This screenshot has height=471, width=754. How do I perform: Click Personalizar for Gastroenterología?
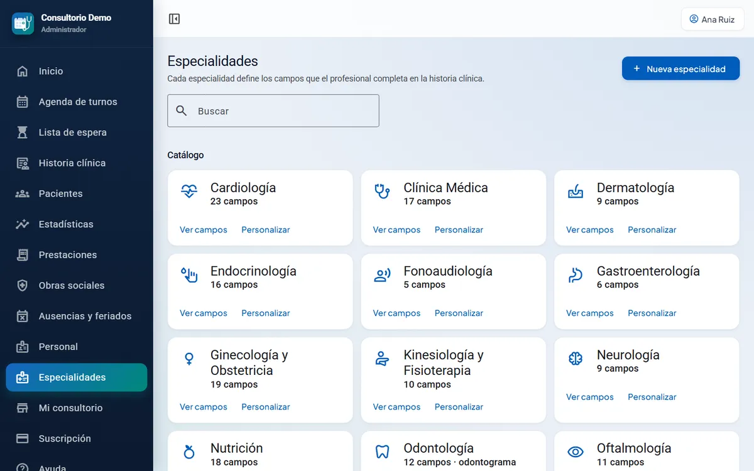(x=652, y=313)
